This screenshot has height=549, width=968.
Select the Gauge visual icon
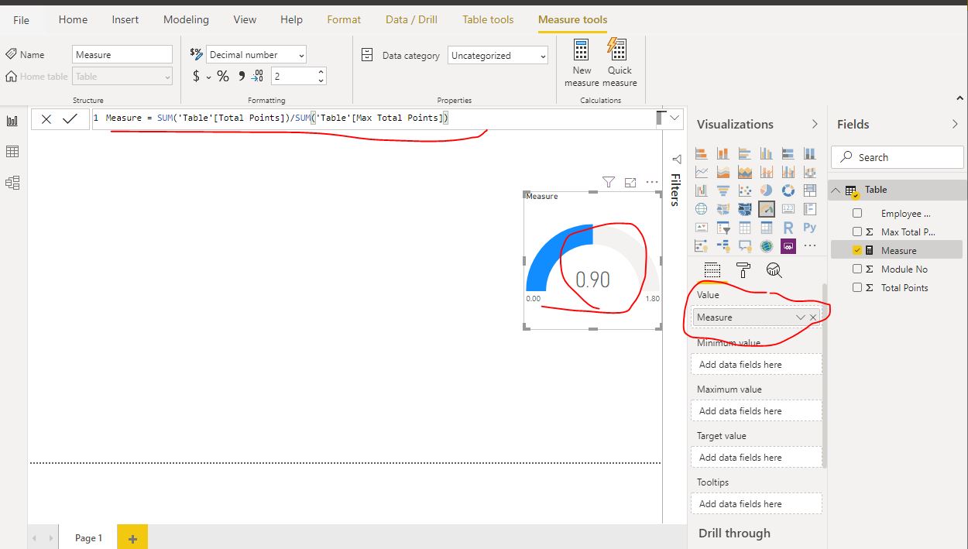click(767, 209)
